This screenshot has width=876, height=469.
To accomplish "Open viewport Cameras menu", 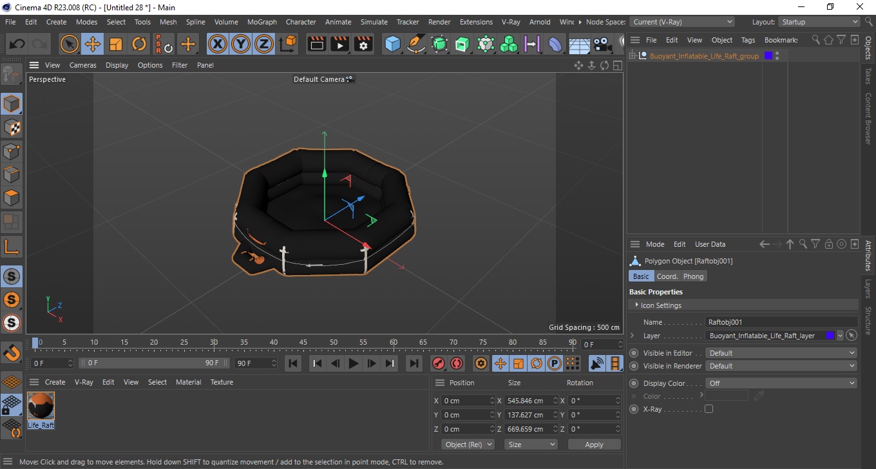I will [x=83, y=65].
